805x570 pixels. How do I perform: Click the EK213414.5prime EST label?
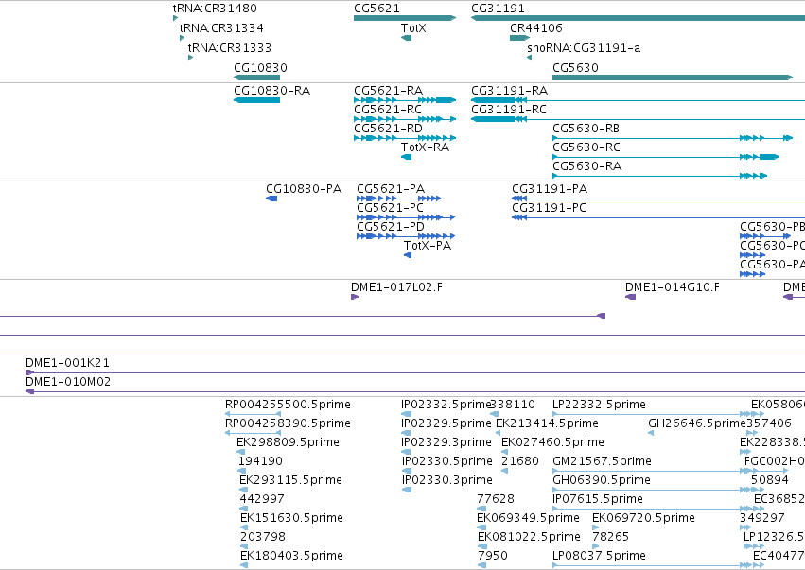coord(547,423)
